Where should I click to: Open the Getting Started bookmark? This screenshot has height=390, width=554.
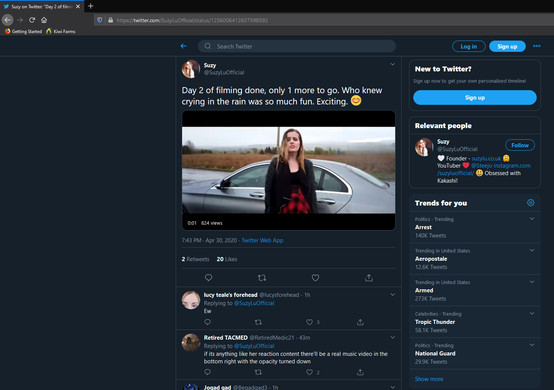[x=23, y=32]
